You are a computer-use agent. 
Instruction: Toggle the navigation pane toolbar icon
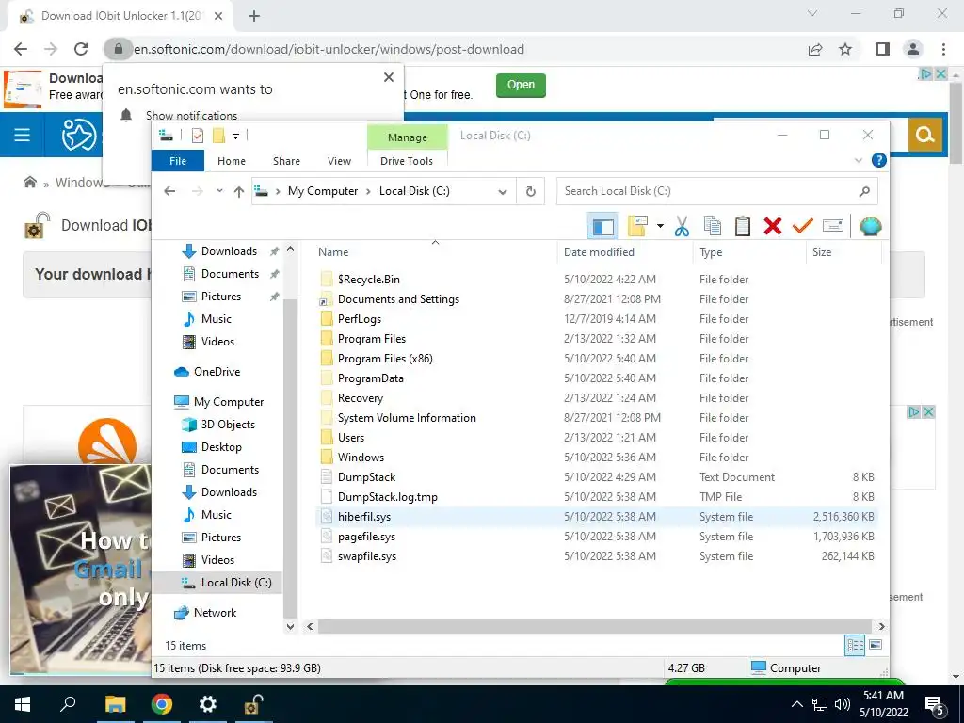pyautogui.click(x=602, y=226)
